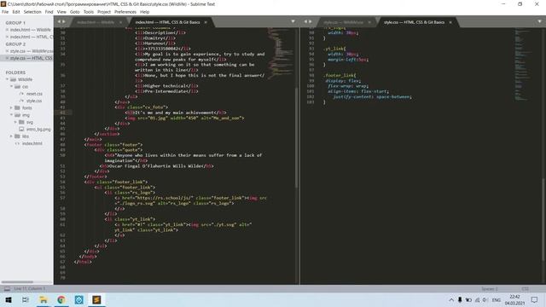This screenshot has width=546, height=307.
Task: Change indentation via Spaces setting in status bar
Action: (490, 289)
